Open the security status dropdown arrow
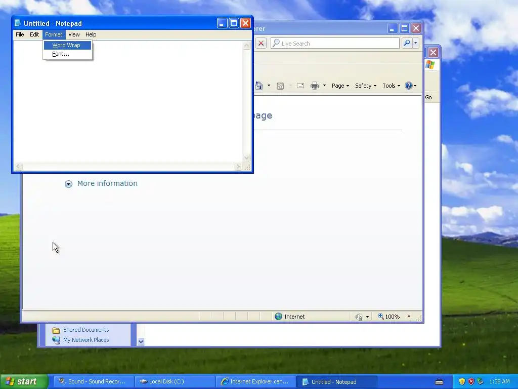 coord(367,317)
